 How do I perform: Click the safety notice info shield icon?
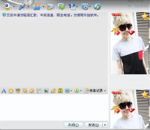click(4, 15)
